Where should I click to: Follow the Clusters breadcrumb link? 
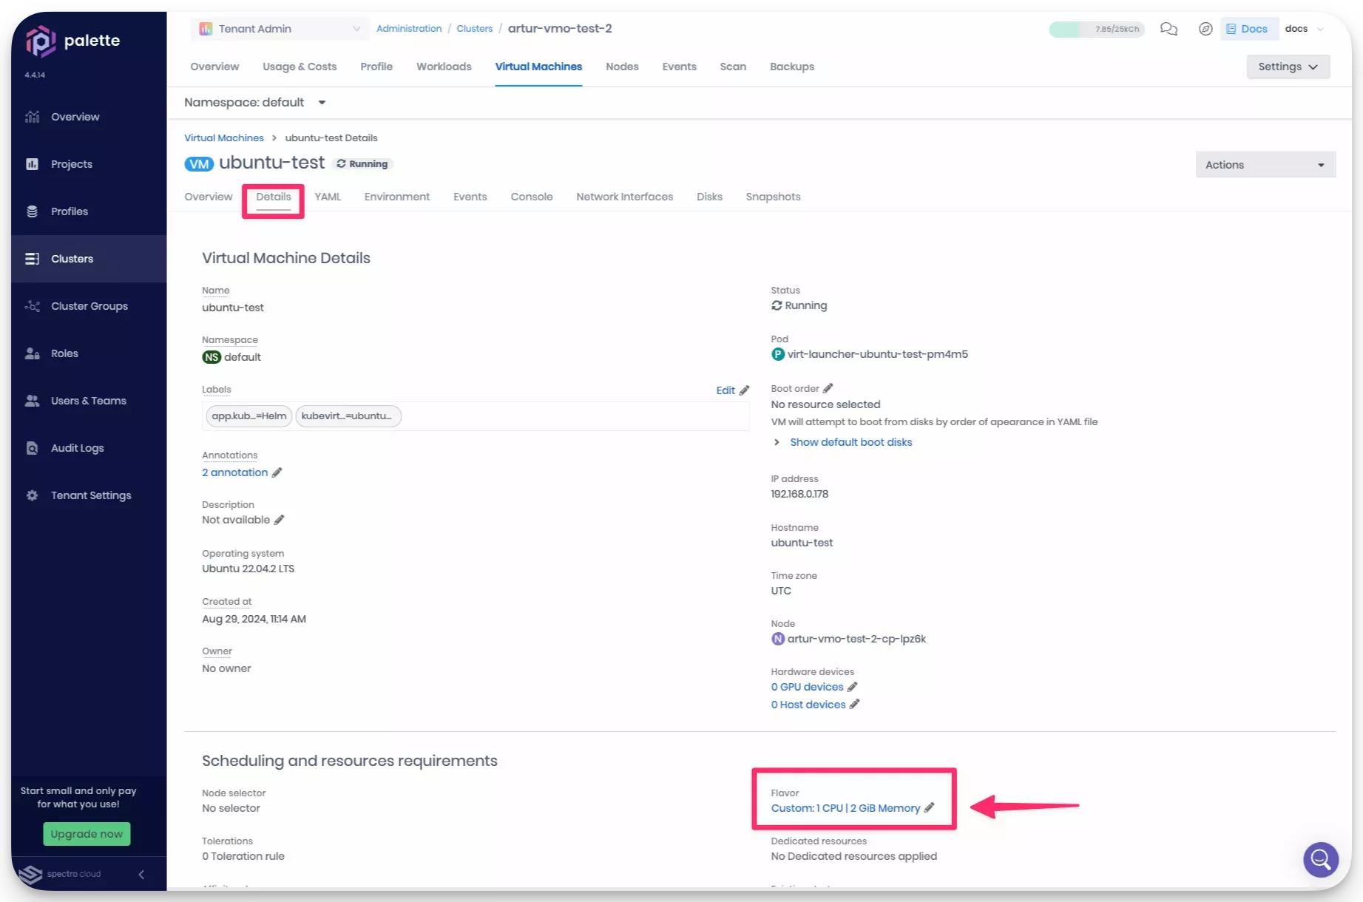point(474,29)
